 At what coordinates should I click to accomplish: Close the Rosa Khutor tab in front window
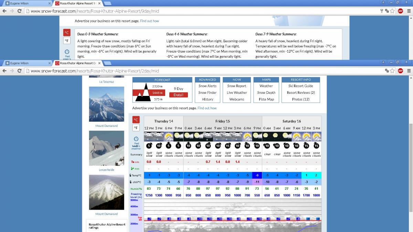(99, 63)
